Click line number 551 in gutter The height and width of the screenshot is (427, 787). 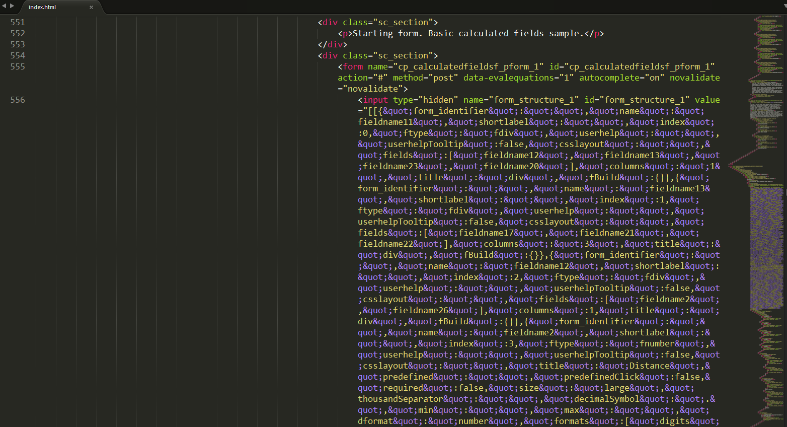(18, 22)
